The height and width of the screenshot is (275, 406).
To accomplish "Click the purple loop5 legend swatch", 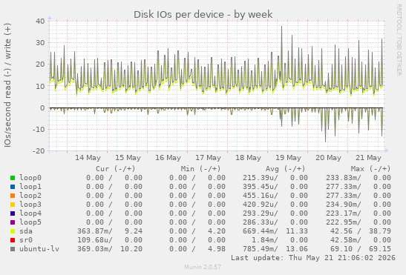I will tap(13, 222).
